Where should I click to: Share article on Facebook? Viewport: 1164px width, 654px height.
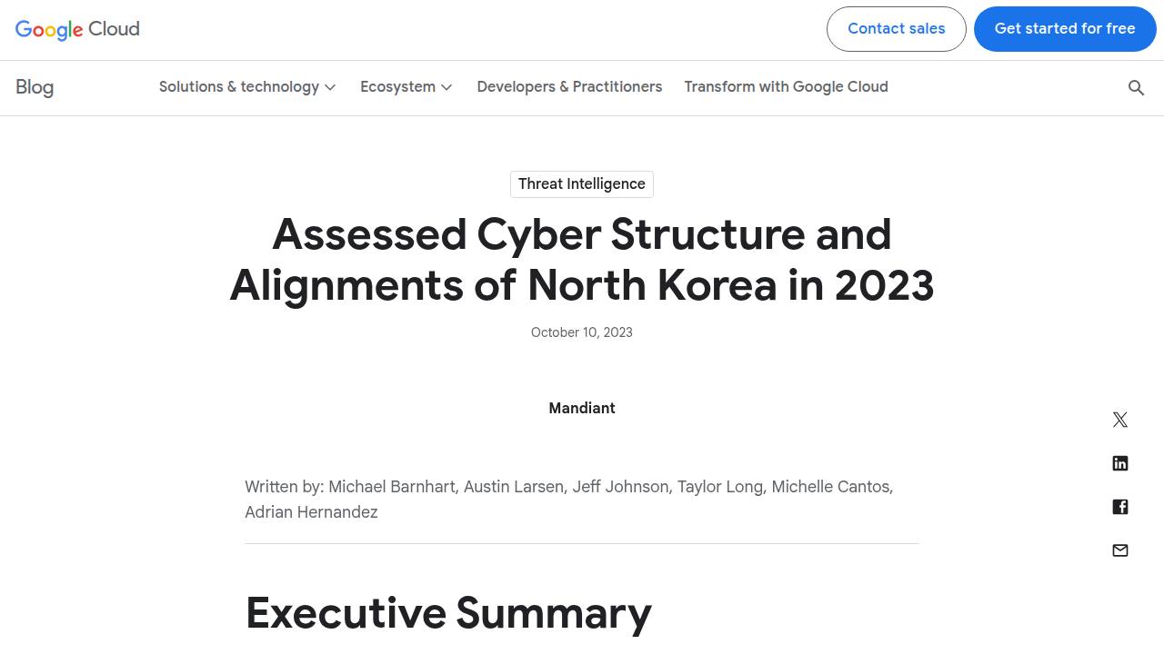(1120, 507)
